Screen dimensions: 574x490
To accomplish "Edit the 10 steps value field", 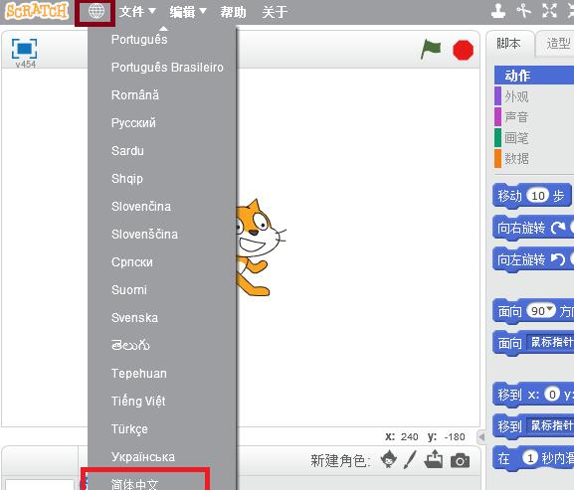I will (x=538, y=196).
